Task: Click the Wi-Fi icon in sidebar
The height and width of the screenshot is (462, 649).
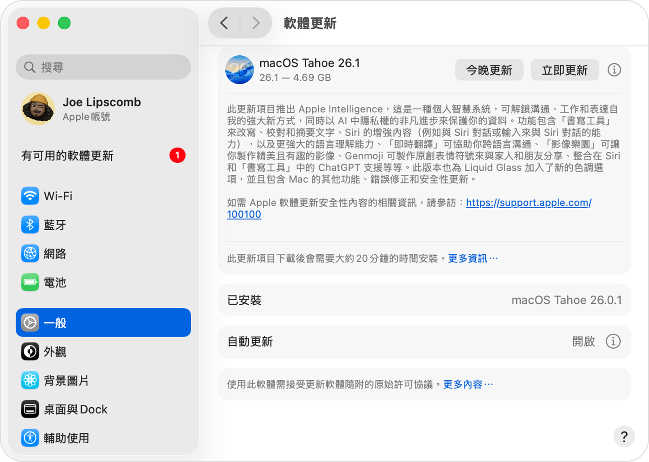Action: 30,196
